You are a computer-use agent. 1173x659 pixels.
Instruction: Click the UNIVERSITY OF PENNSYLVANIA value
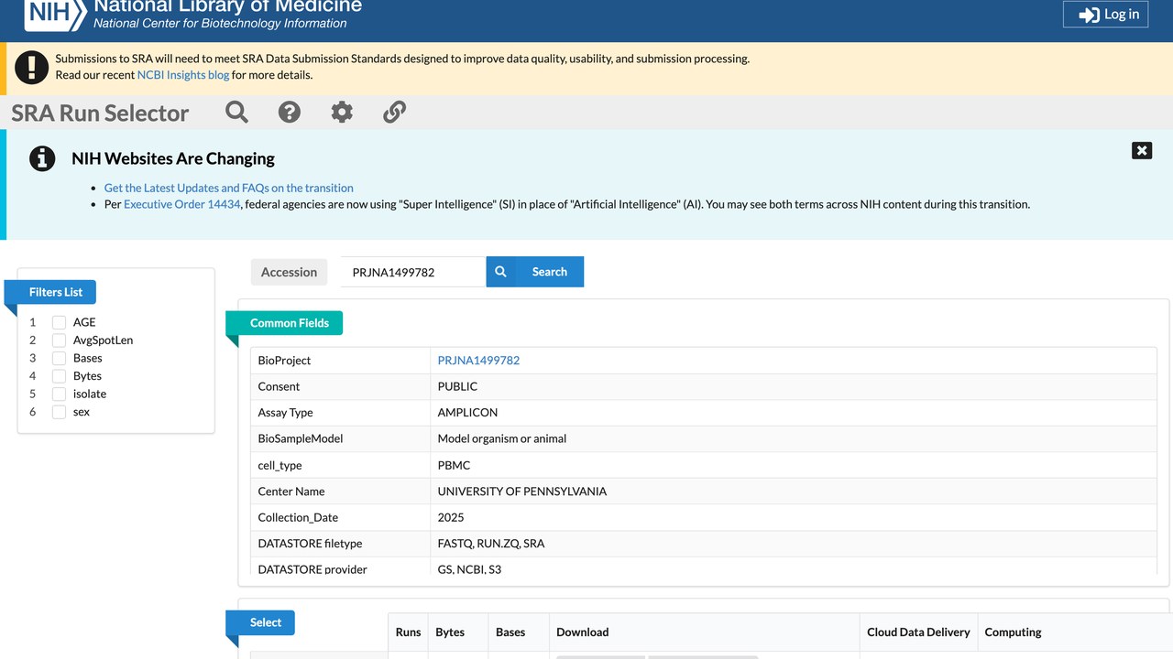tap(522, 492)
